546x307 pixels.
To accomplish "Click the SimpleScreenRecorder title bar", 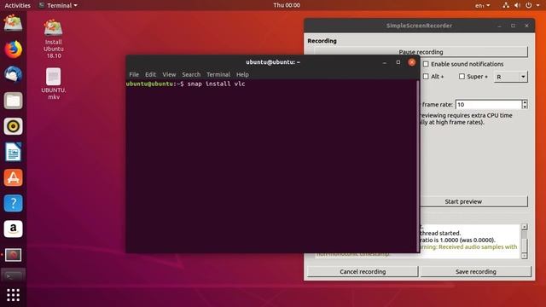I will 419,26.
